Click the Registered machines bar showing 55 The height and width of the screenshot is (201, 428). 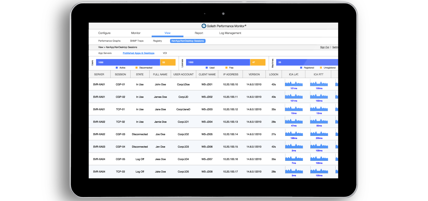(x=307, y=62)
